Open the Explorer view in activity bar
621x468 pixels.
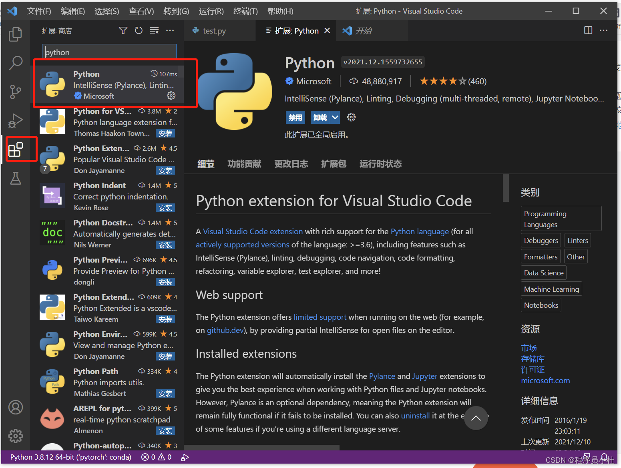point(15,34)
